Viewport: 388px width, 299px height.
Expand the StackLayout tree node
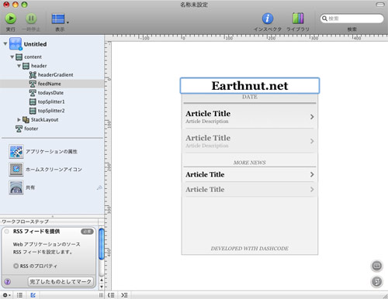click(19, 119)
